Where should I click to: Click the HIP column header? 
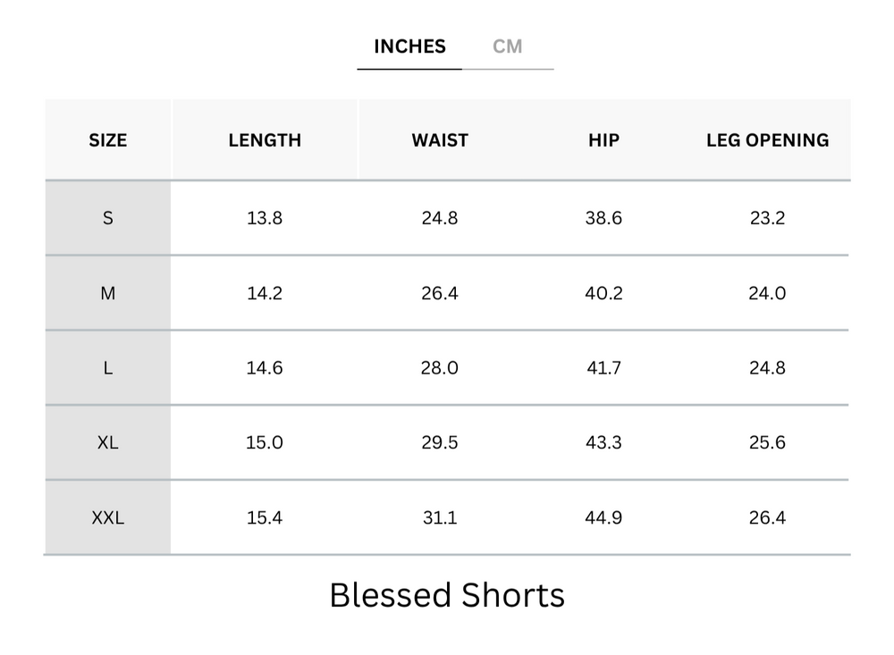pos(603,140)
